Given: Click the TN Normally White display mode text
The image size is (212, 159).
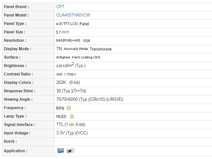Looking at the screenshot, I should coord(84,49).
